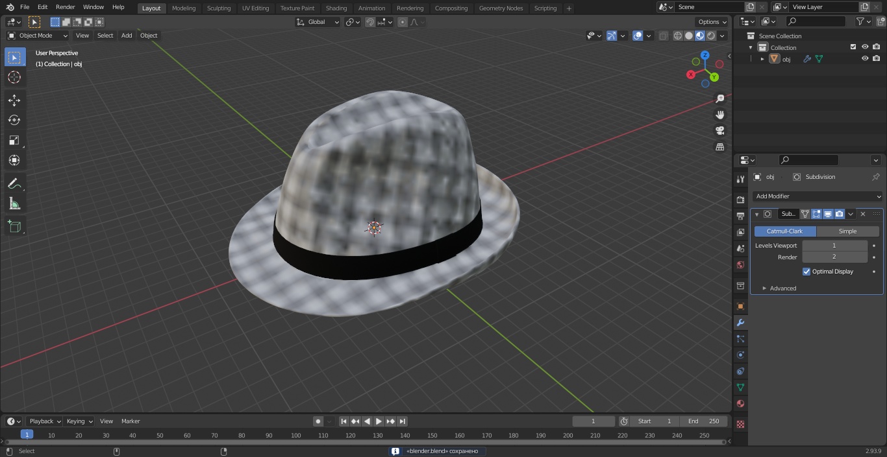The height and width of the screenshot is (457, 887).
Task: Play animation forward
Action: (379, 421)
